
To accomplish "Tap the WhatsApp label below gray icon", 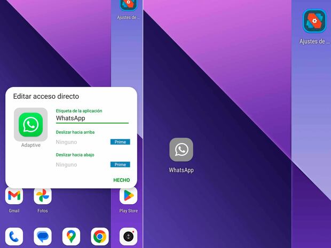I will point(181,171).
